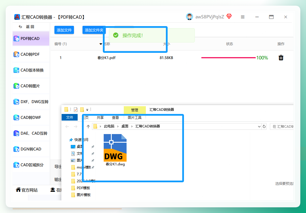Click the CAD区域拆分 sidebar icon
306x213 pixels.
[x=16, y=165]
